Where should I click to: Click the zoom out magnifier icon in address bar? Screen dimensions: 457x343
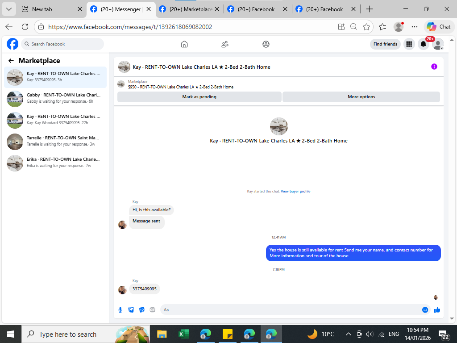coord(354,27)
